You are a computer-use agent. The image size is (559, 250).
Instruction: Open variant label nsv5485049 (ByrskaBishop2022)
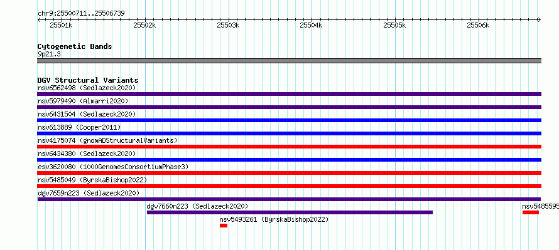tap(92, 180)
